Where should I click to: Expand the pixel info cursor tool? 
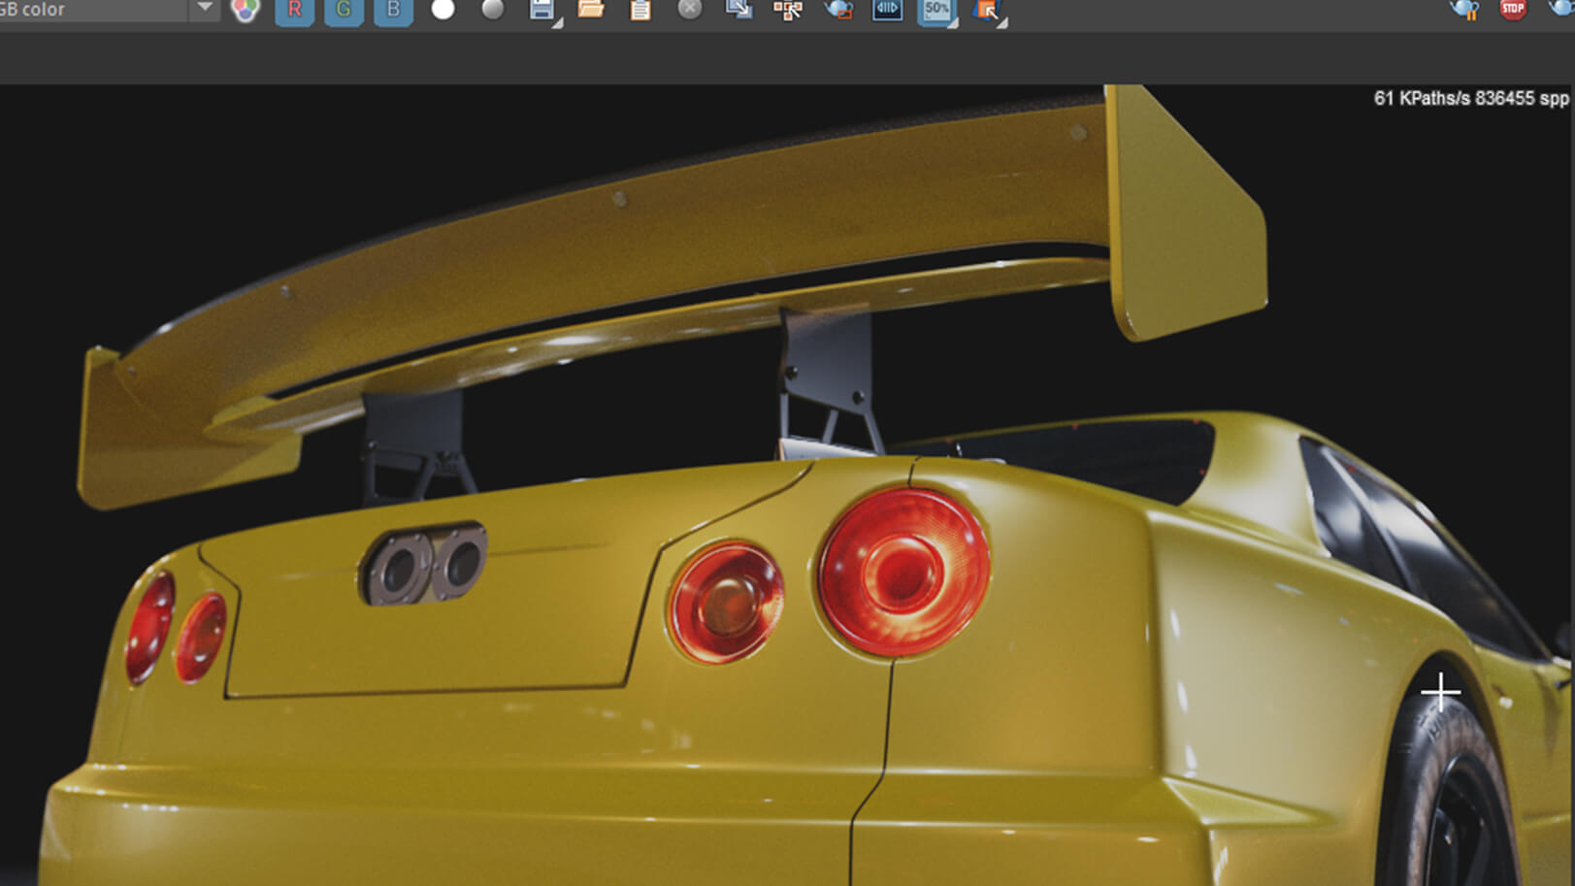[987, 10]
